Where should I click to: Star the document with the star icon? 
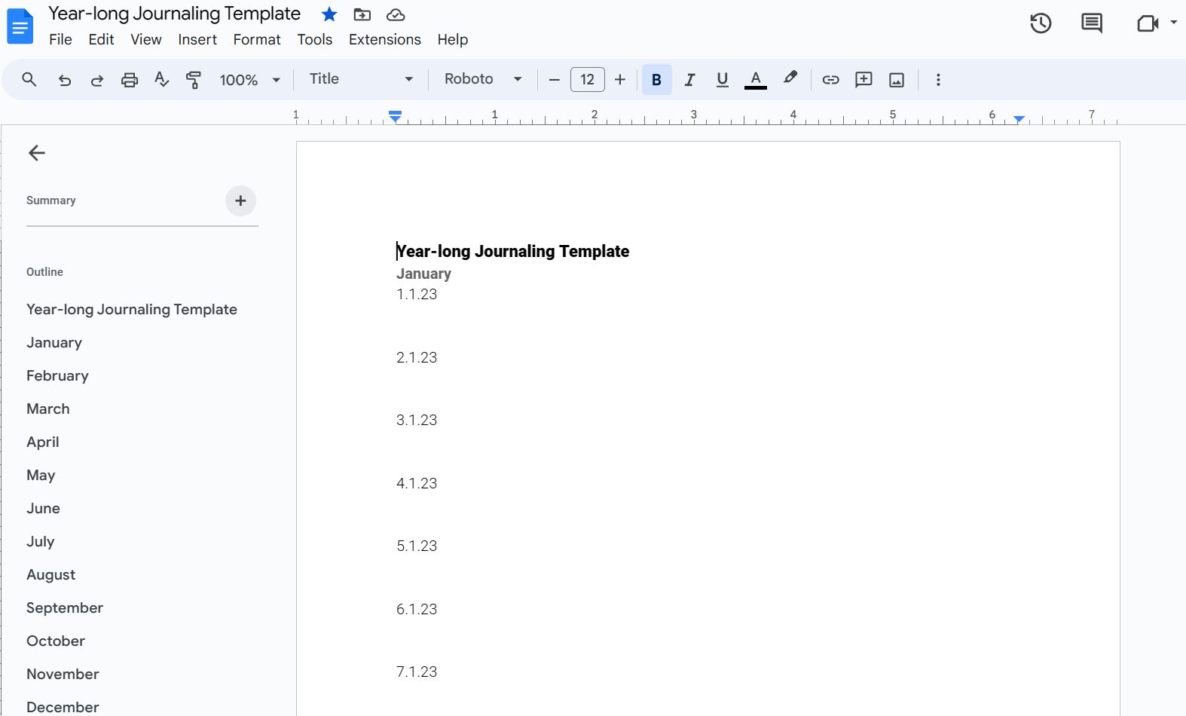(x=329, y=14)
